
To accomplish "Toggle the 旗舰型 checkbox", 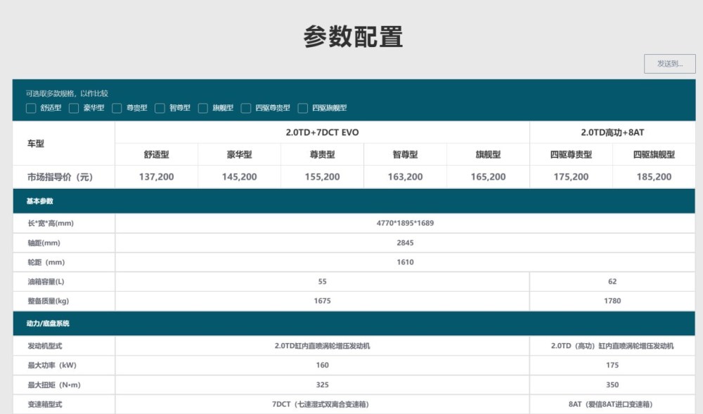I will (x=203, y=108).
